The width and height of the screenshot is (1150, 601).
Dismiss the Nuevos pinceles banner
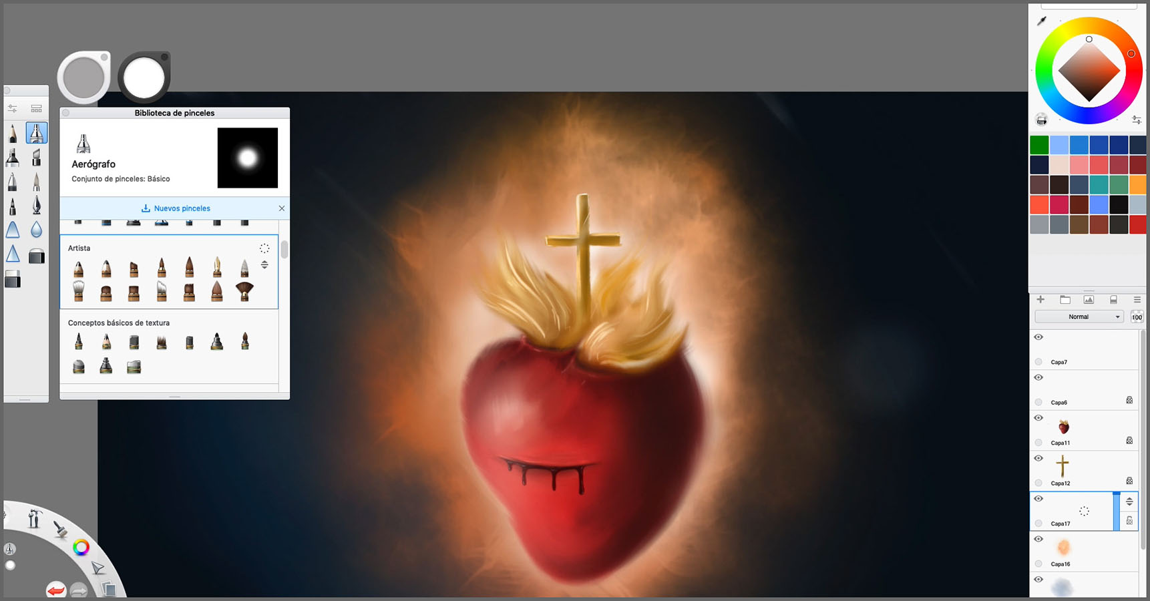click(282, 208)
